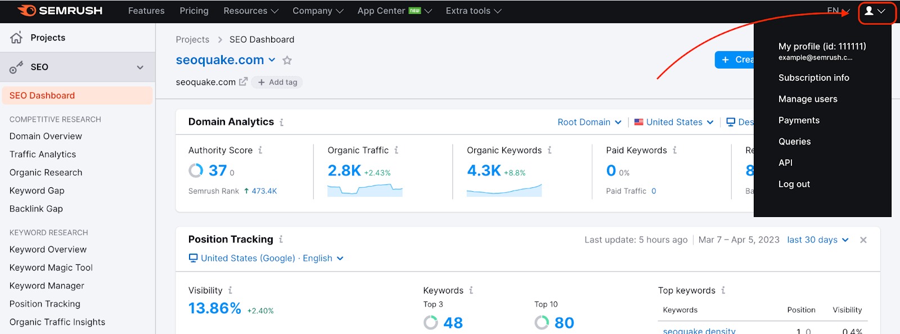Click the US flag icon
Image resolution: width=900 pixels, height=334 pixels.
tap(639, 122)
